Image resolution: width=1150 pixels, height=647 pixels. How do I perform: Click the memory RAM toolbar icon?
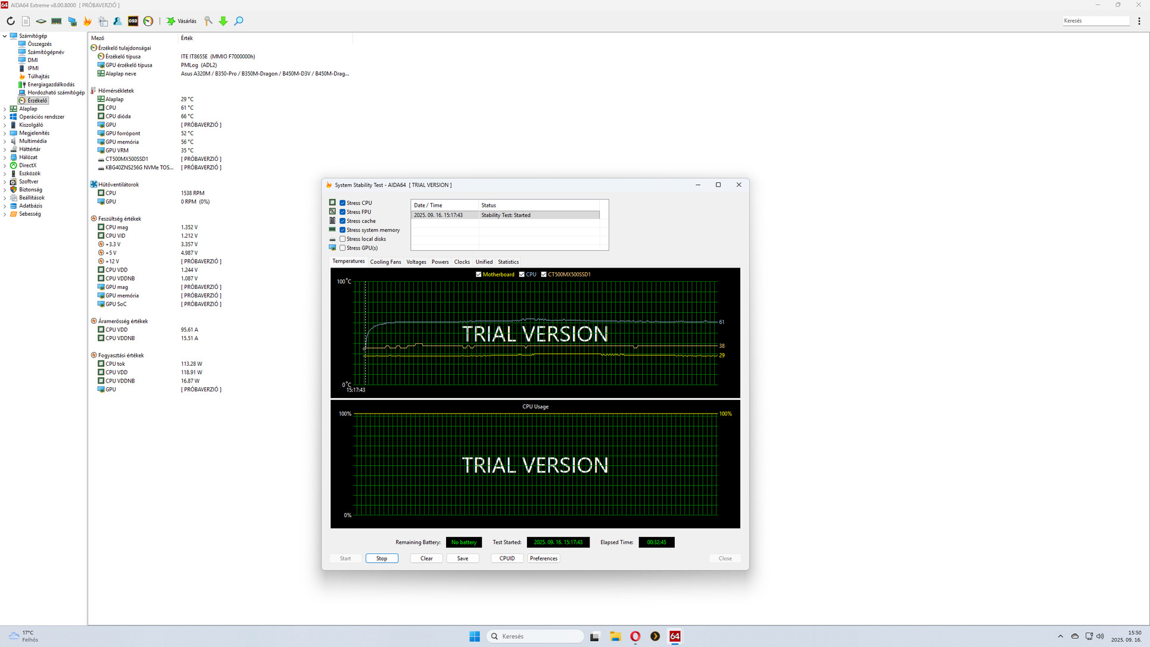click(57, 21)
